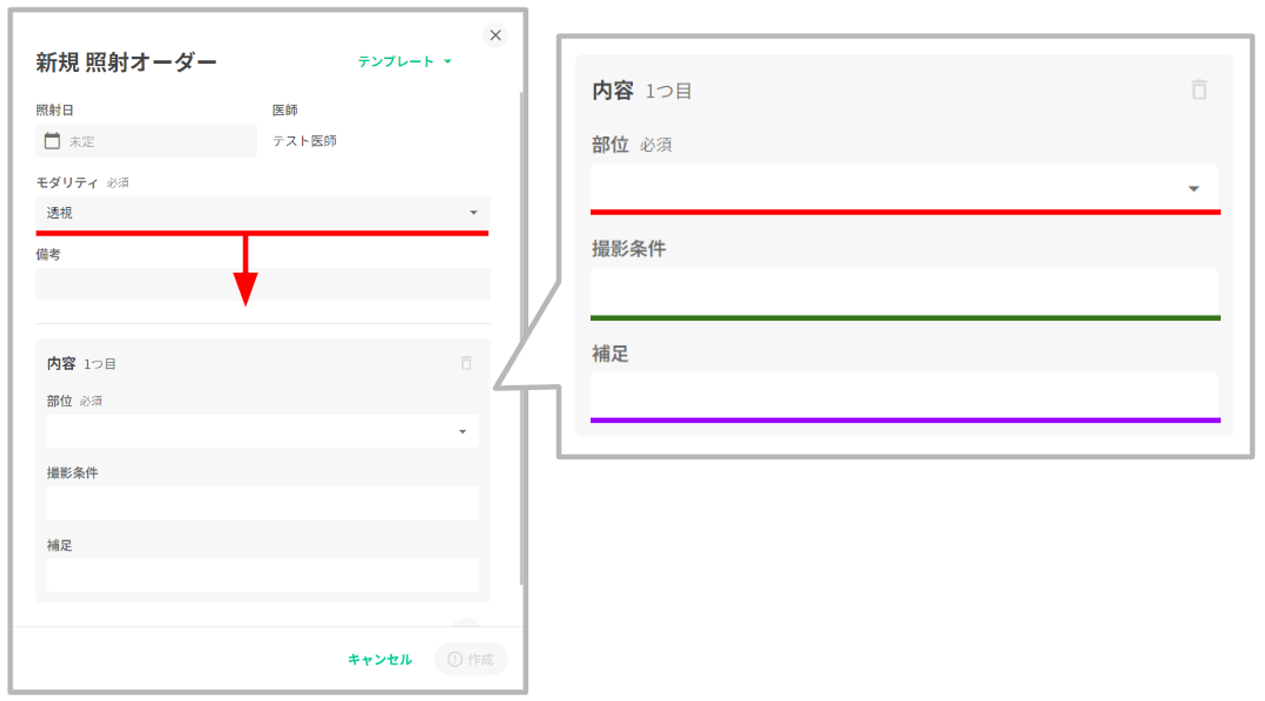Click the テンプレート caret arrow icon
This screenshot has height=701, width=1265.
[x=448, y=61]
